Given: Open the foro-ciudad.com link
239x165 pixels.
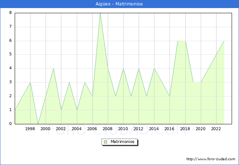Looking at the screenshot, I should pyautogui.click(x=211, y=159).
